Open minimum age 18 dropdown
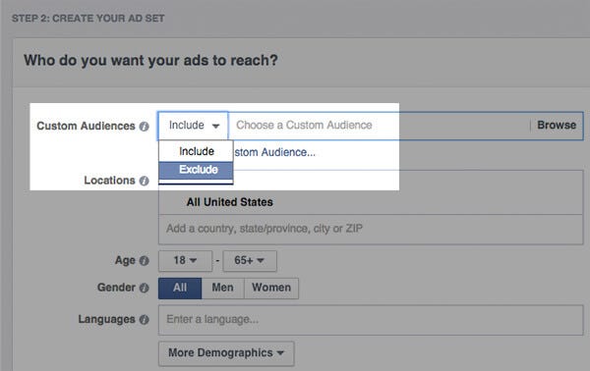Viewport: 590px width, 371px height. tap(185, 261)
